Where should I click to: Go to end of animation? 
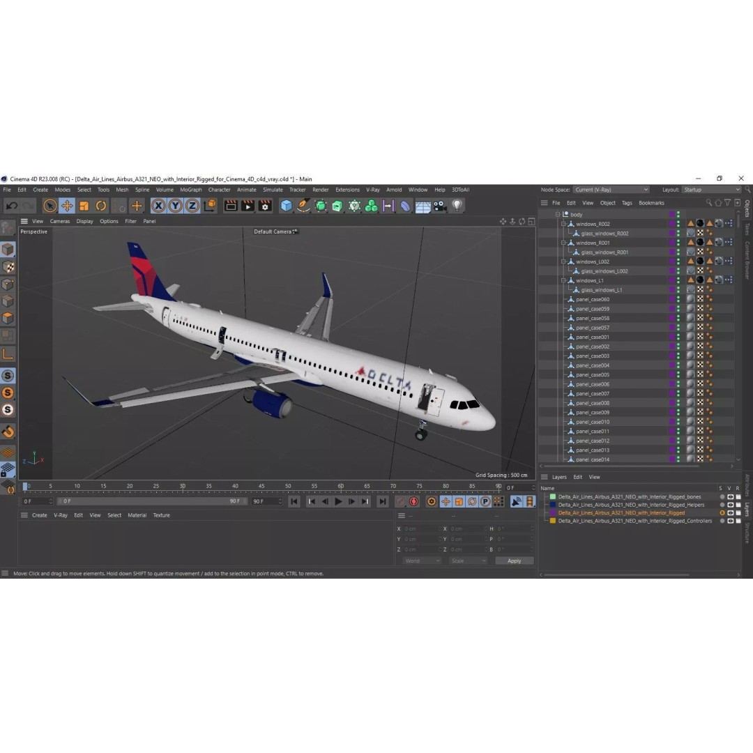(x=382, y=501)
